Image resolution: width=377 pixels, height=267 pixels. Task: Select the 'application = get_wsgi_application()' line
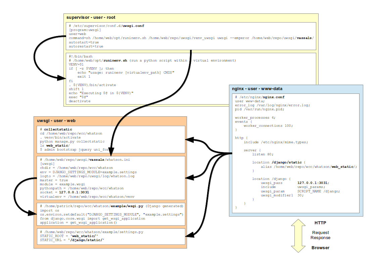tap(78, 223)
